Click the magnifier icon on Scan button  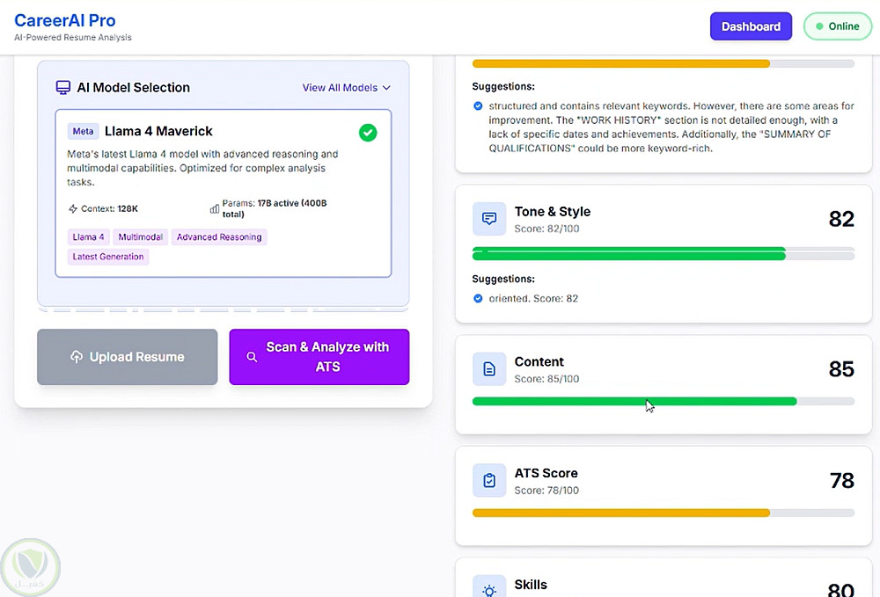(252, 357)
